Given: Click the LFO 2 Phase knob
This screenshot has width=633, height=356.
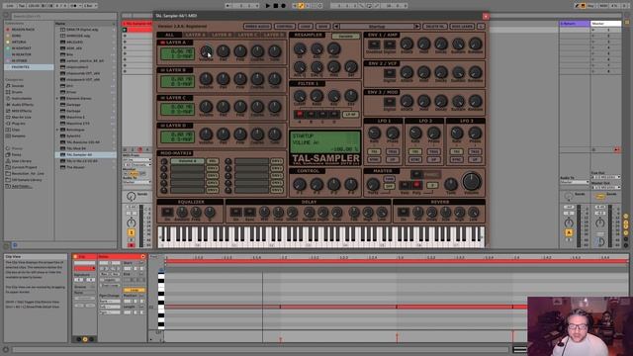Looking at the screenshot, I should [x=434, y=133].
